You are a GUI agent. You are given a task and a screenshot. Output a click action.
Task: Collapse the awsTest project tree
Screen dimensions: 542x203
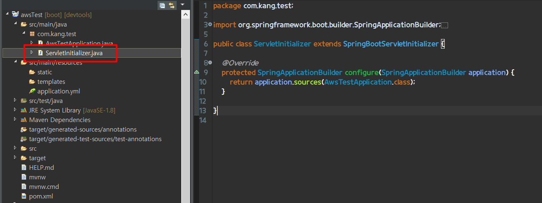click(x=7, y=15)
